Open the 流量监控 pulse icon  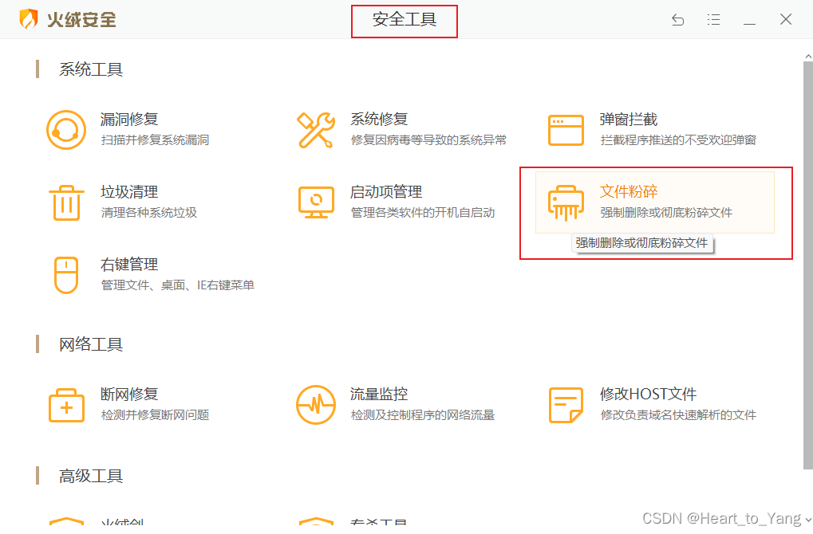[316, 405]
